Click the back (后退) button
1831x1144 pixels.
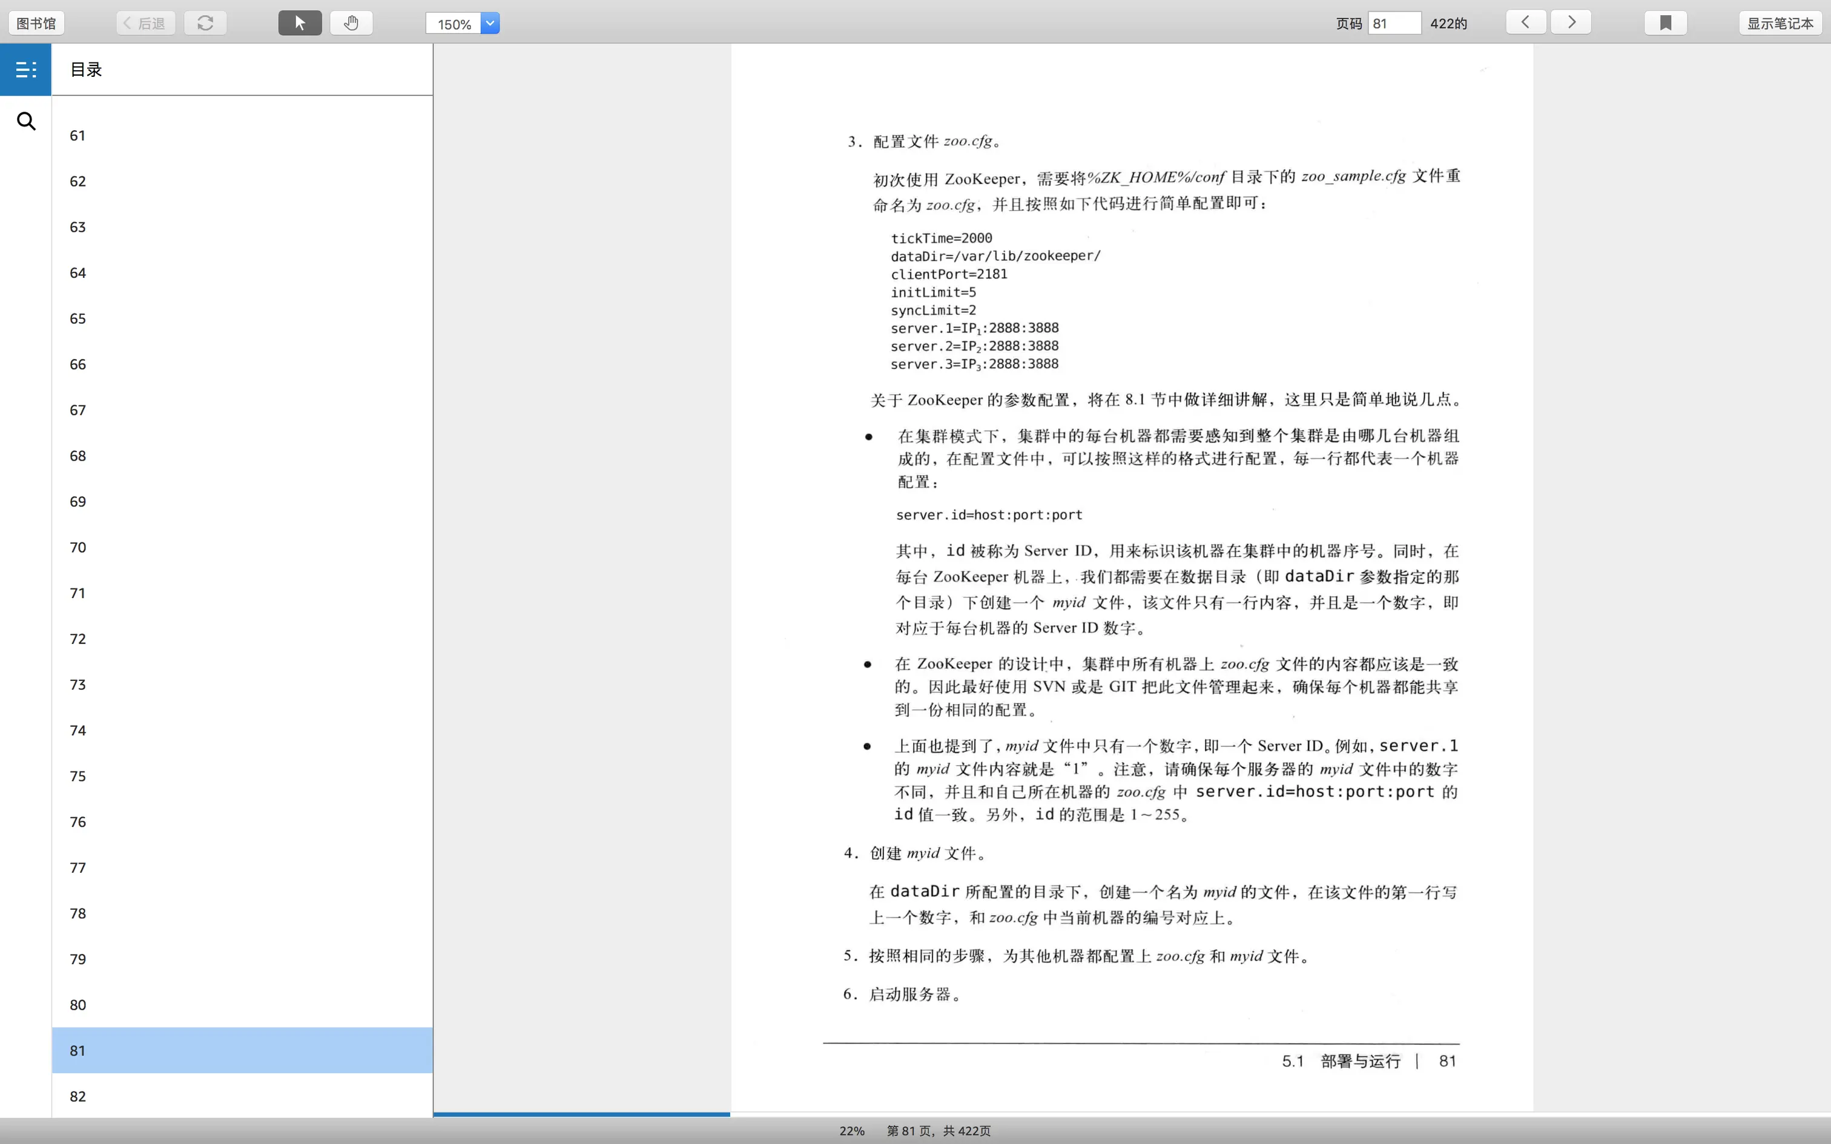[x=145, y=23]
